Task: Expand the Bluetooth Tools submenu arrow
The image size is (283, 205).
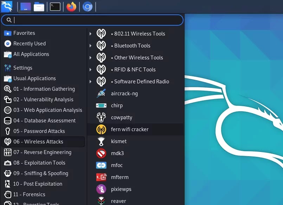Action: coord(90,46)
